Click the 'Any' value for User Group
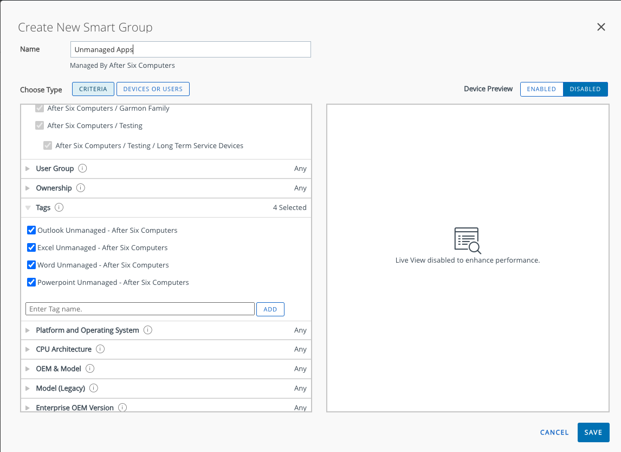Screen dimensions: 621x452 [300, 169]
